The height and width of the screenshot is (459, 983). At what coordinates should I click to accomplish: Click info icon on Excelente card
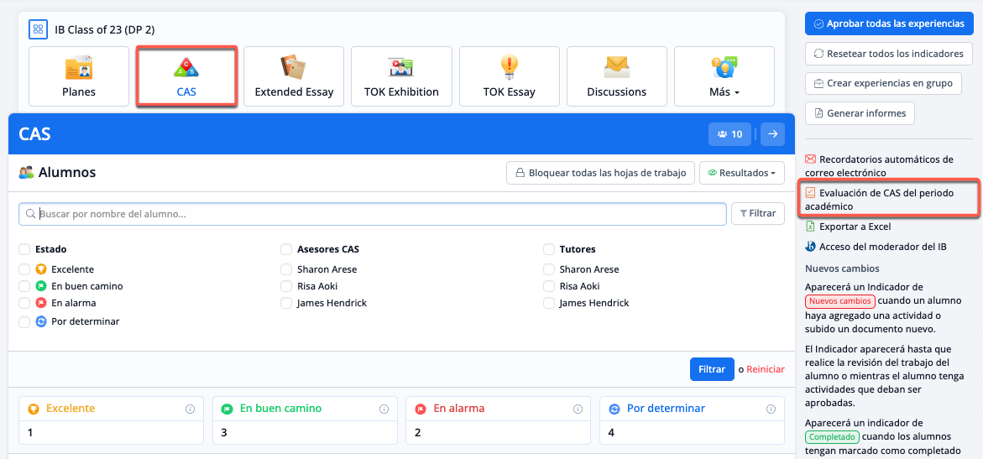click(190, 409)
